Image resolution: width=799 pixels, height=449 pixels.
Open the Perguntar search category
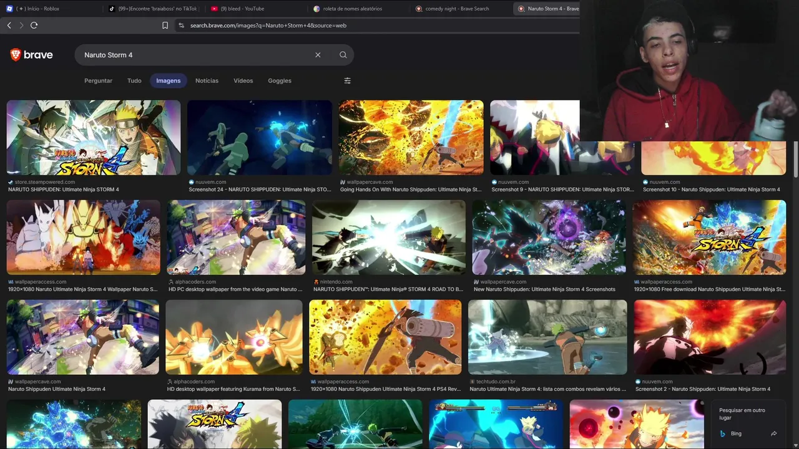[x=98, y=80]
